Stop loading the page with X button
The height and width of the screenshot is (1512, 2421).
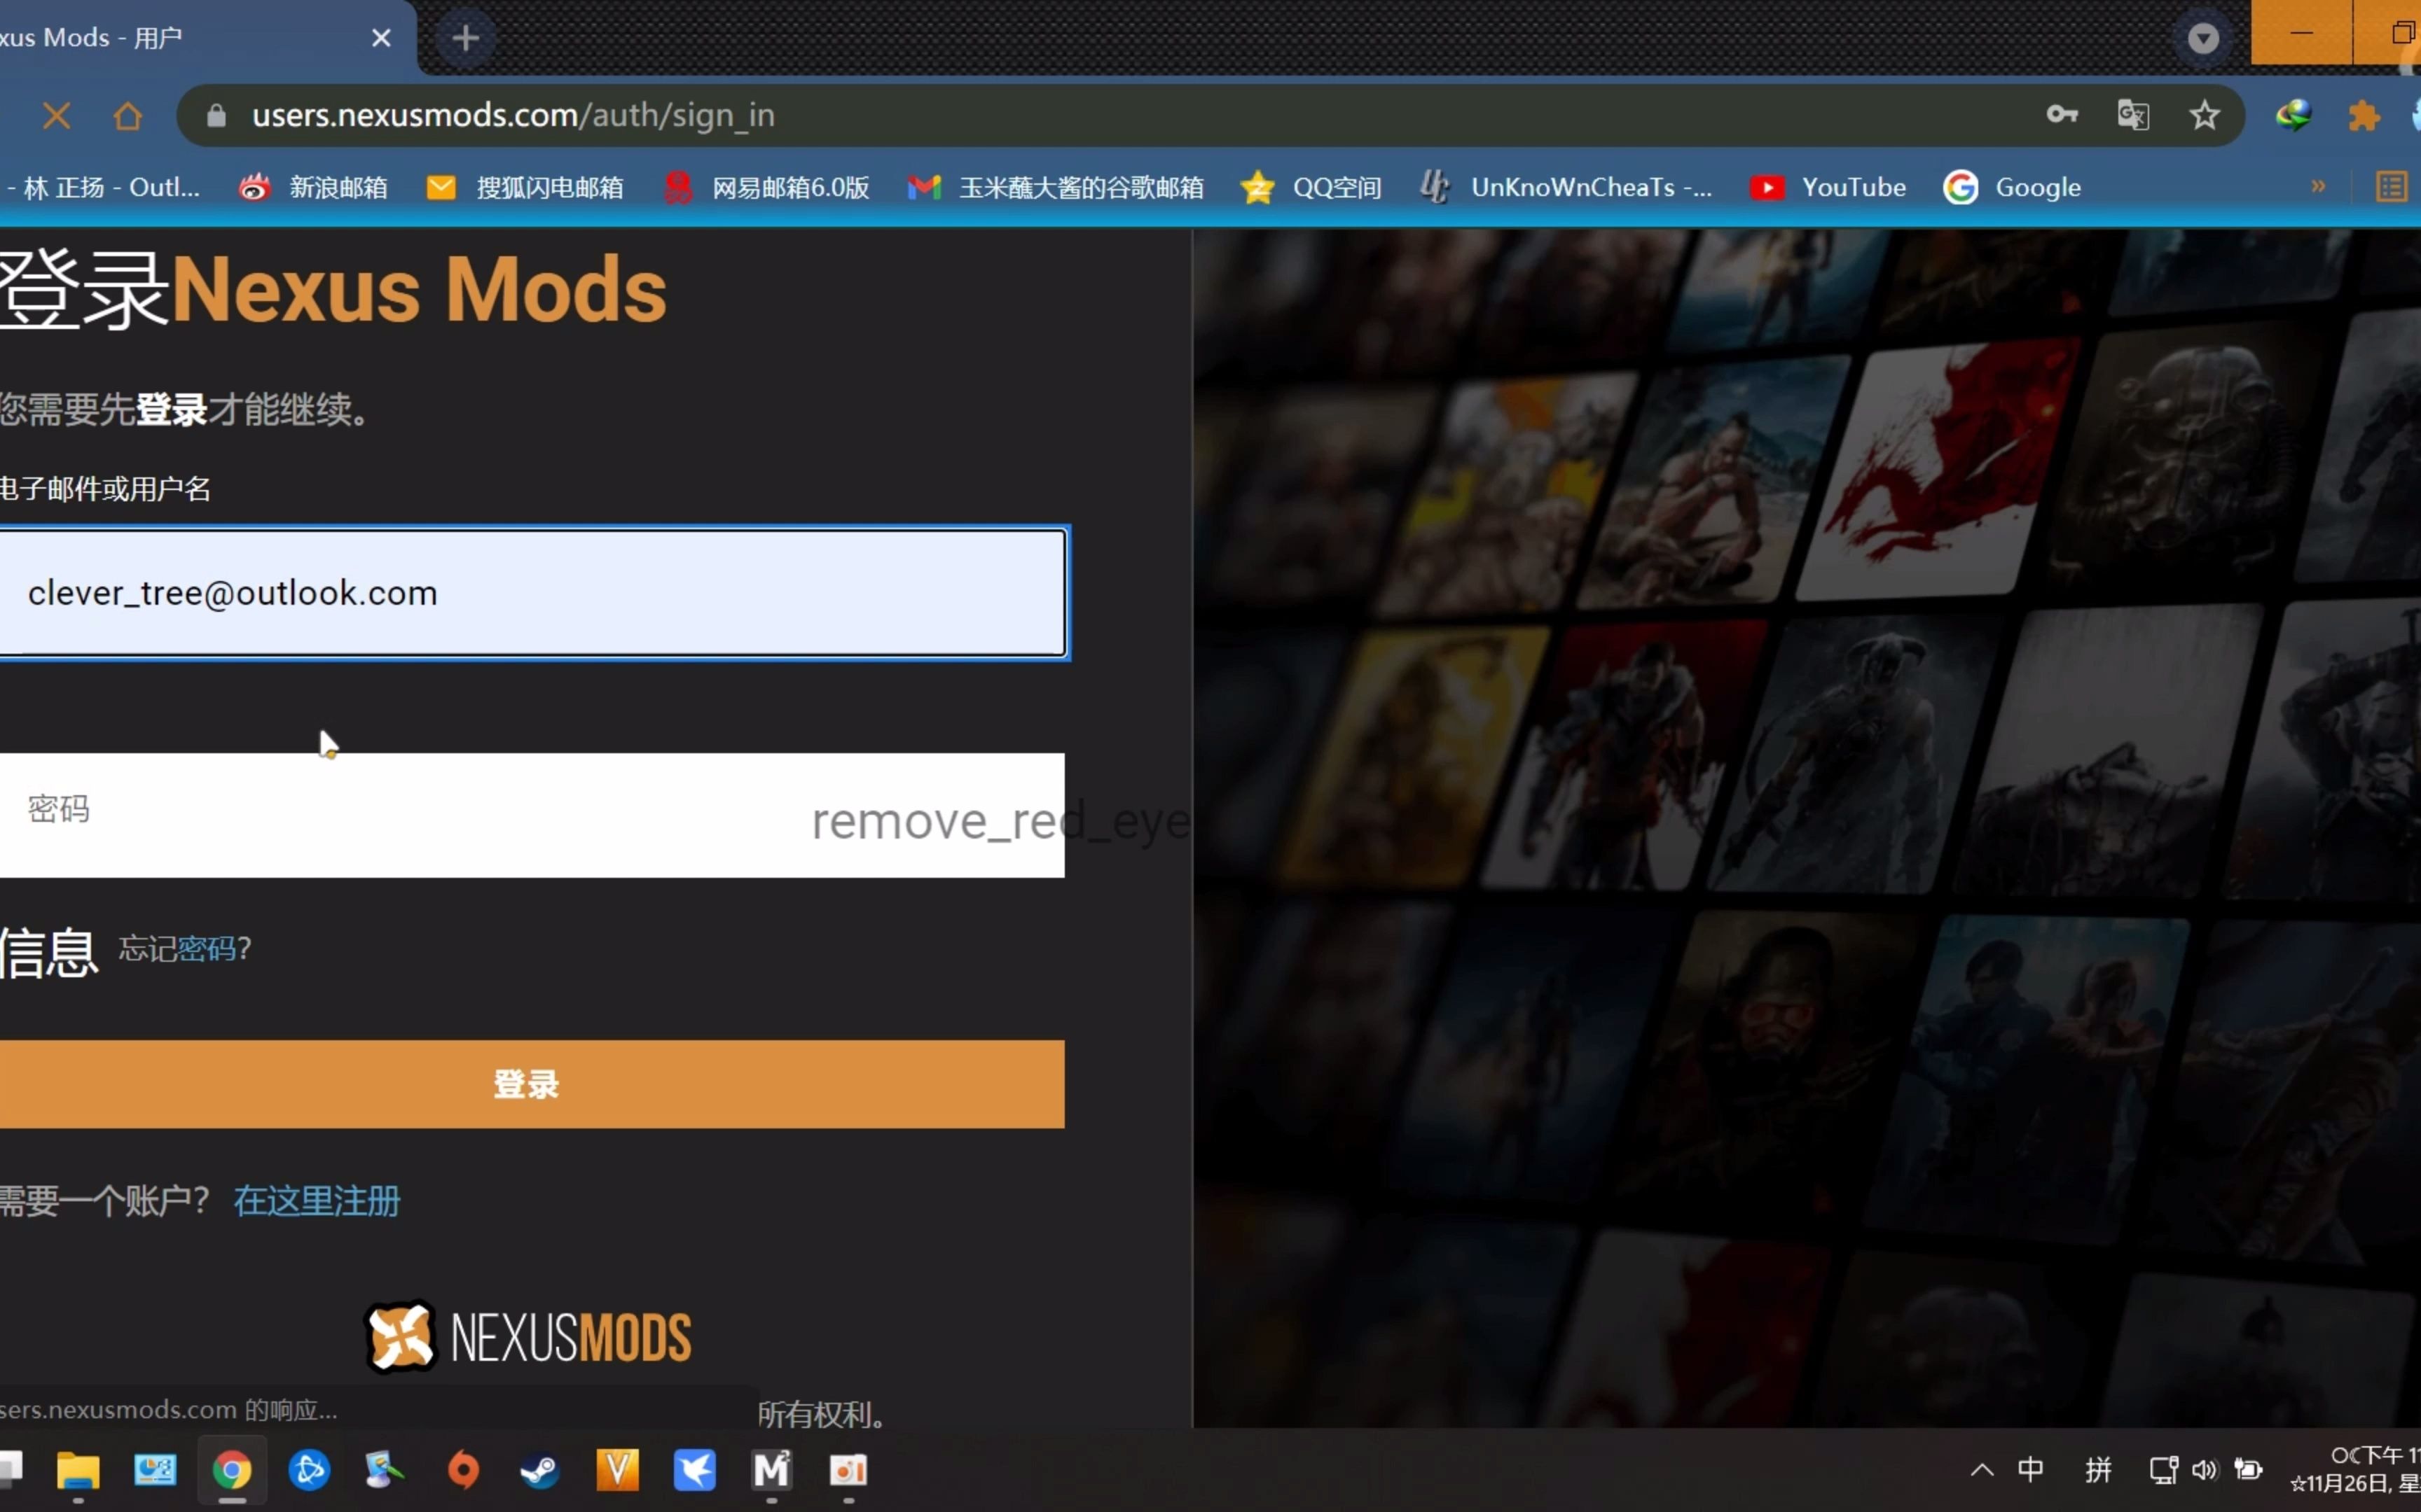pos(57,116)
